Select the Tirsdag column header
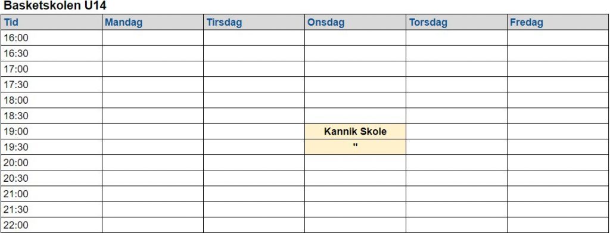610x233 pixels. pyautogui.click(x=254, y=22)
